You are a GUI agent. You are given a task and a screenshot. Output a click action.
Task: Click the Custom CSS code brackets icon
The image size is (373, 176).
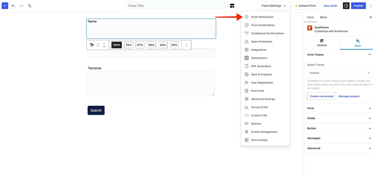click(247, 116)
